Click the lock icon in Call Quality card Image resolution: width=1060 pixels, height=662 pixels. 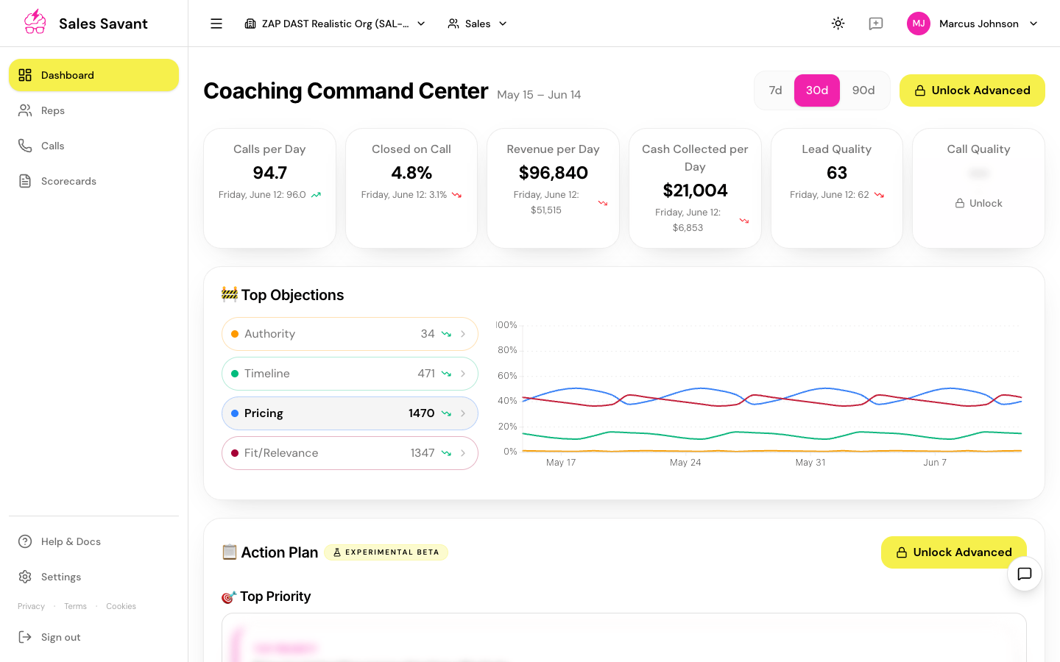coord(960,203)
